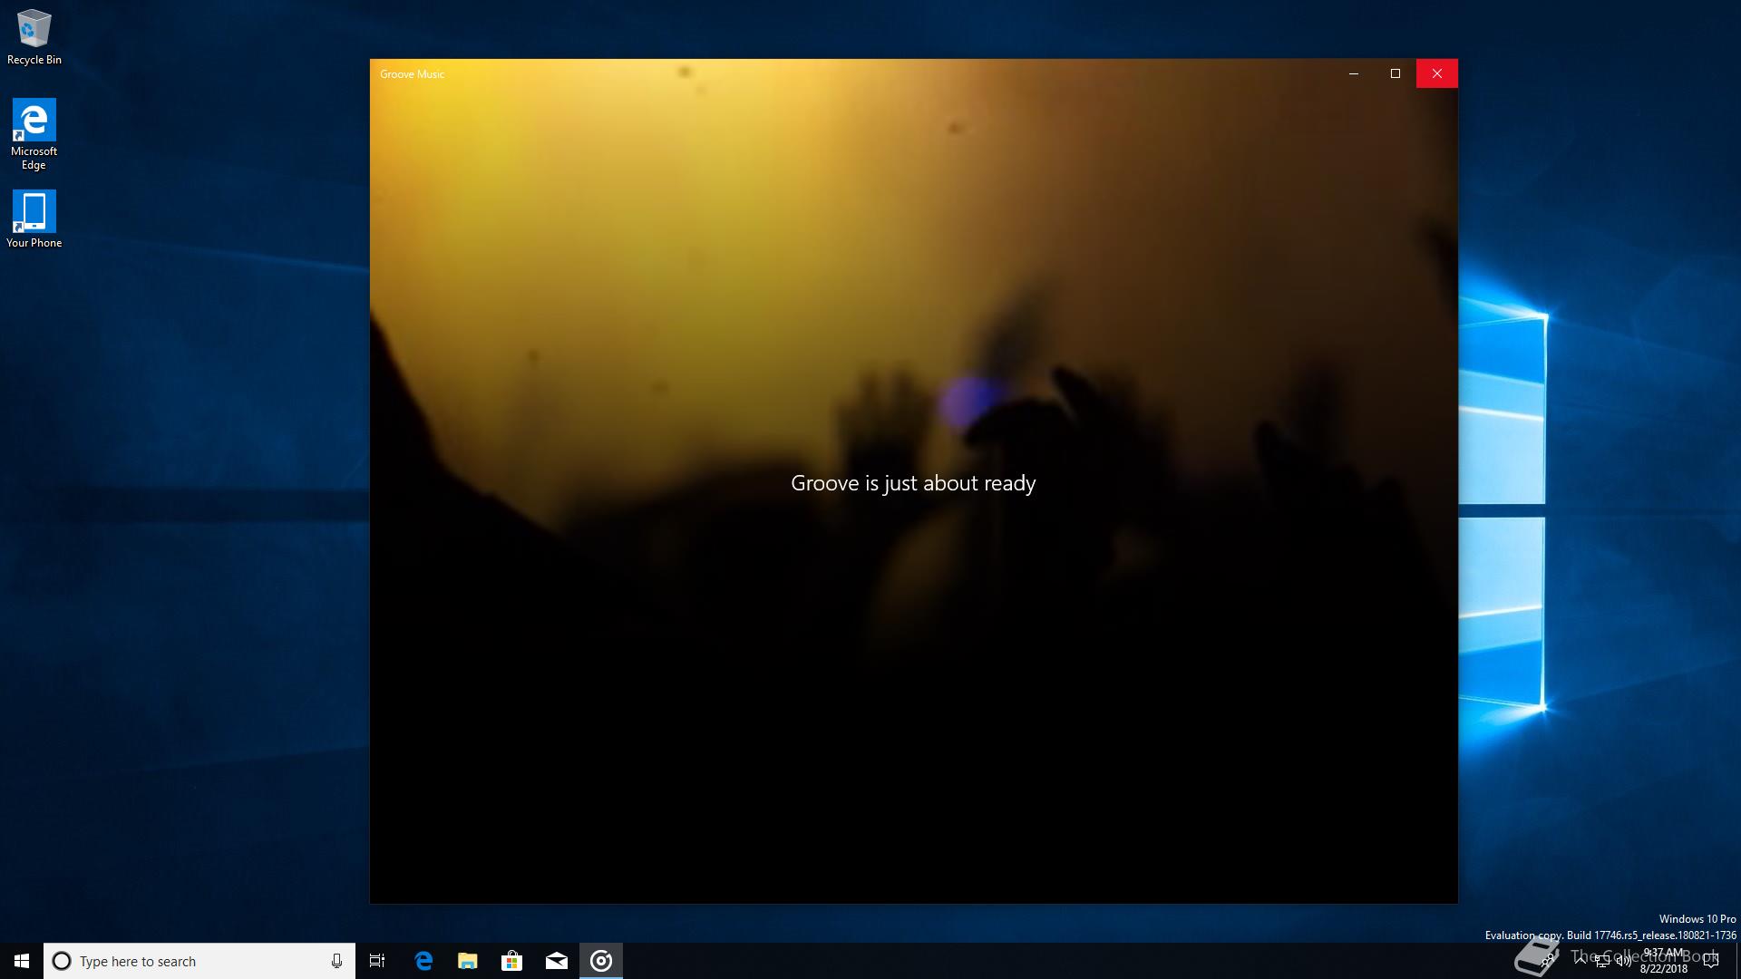Open the Recycle Bin desktop icon
The width and height of the screenshot is (1741, 979).
[34, 36]
